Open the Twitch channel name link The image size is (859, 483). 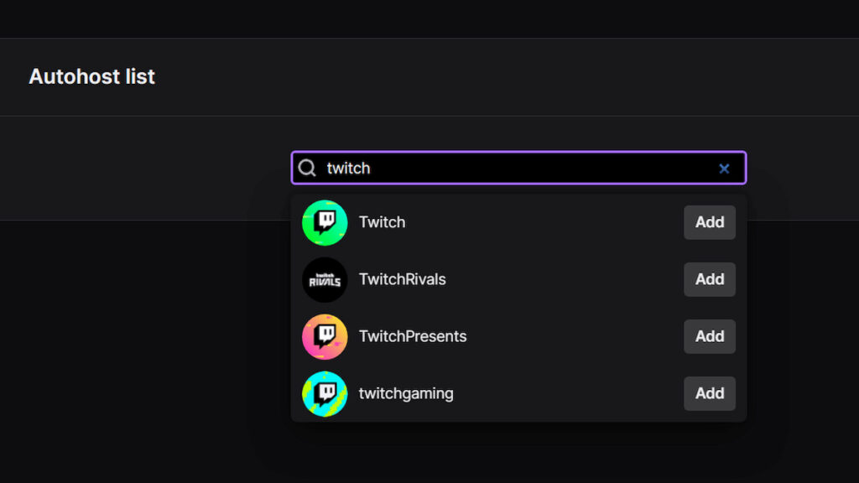click(382, 222)
